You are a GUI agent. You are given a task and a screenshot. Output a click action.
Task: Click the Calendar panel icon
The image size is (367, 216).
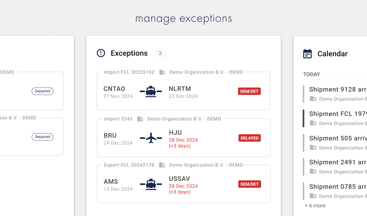coord(307,53)
